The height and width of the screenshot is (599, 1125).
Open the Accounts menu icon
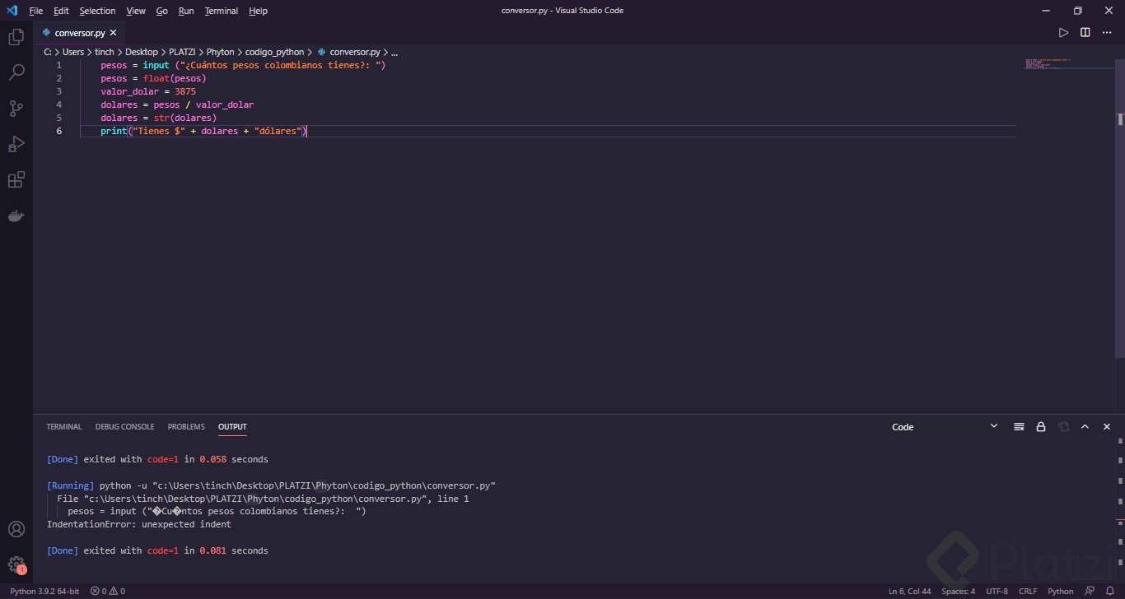pos(16,529)
